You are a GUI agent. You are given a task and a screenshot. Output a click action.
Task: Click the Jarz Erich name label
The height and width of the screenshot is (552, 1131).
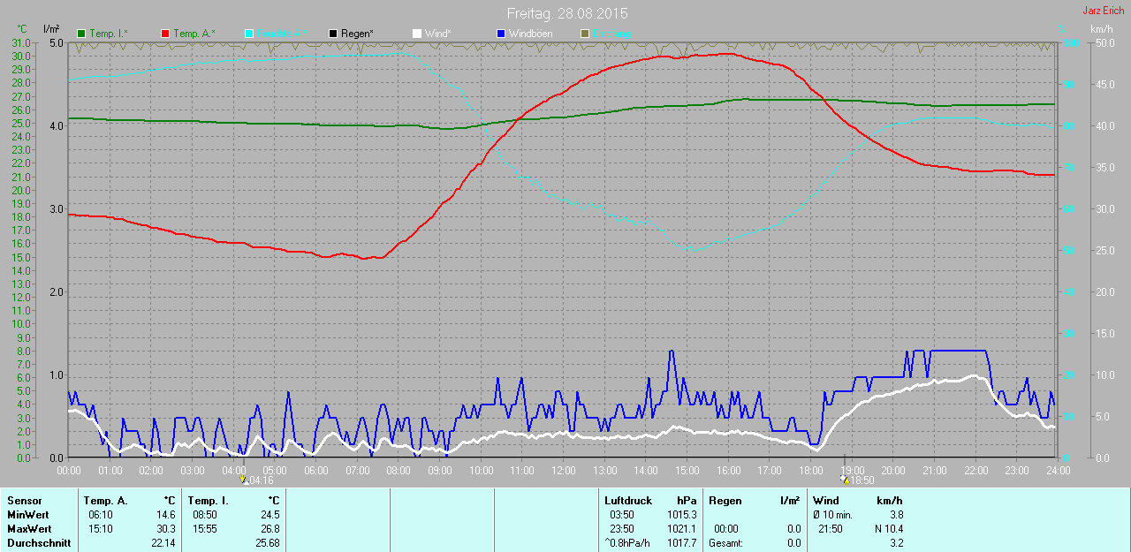1104,11
